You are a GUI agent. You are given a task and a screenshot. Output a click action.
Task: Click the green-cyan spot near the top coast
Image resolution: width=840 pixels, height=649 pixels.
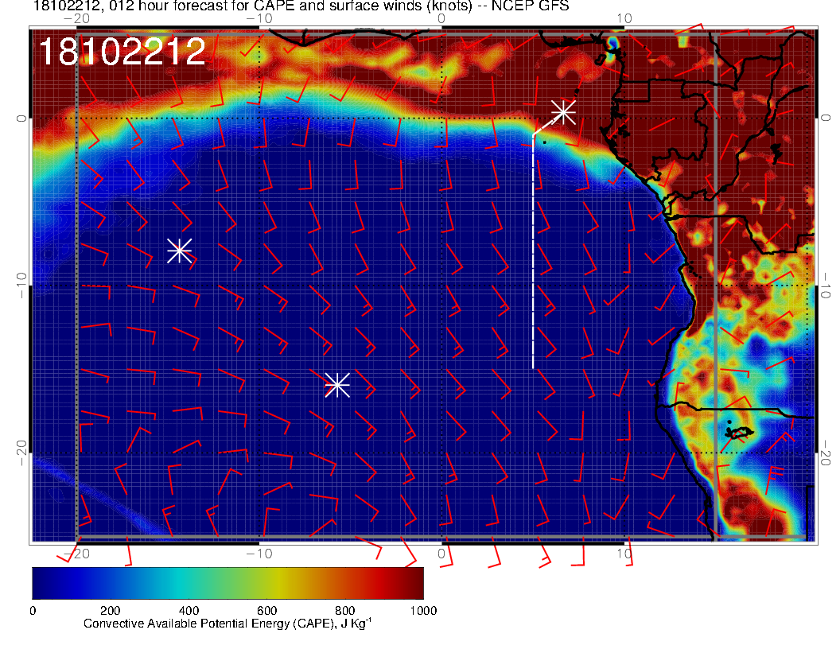[612, 43]
